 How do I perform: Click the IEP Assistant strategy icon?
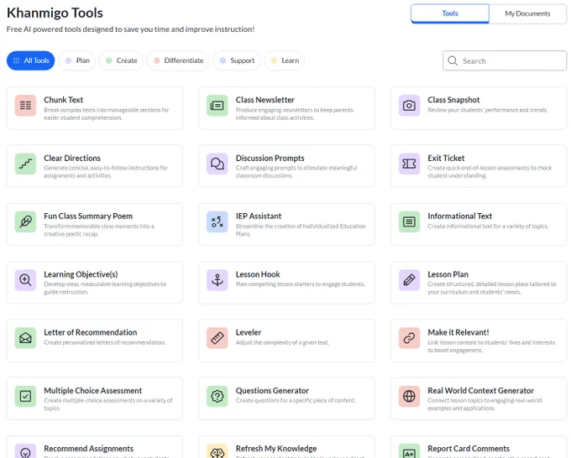217,221
